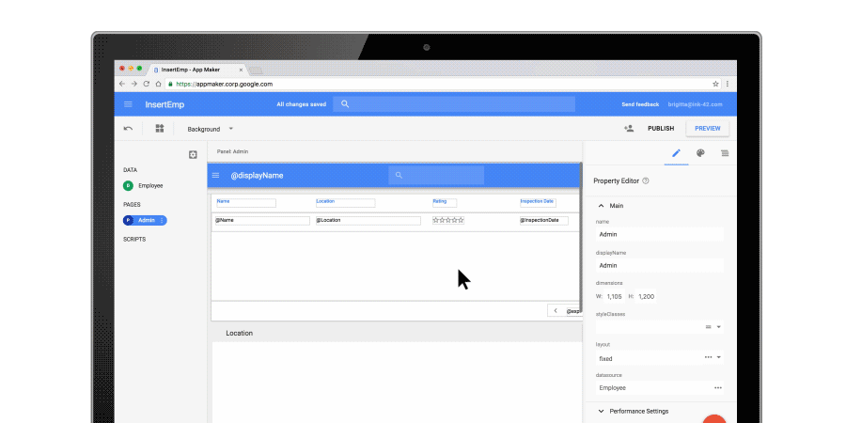The height and width of the screenshot is (423, 846).
Task: Open the widgets grid icon in toolbar
Action: (x=160, y=129)
